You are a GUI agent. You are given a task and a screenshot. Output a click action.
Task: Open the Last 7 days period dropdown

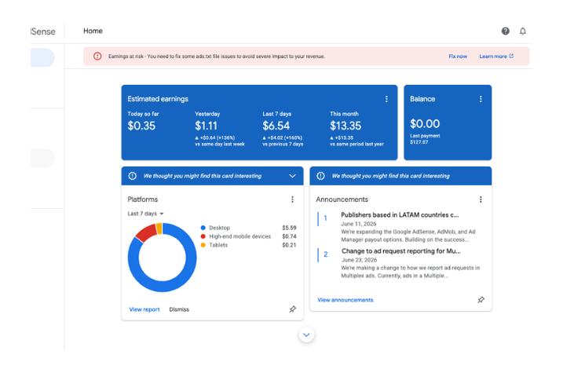pos(145,214)
